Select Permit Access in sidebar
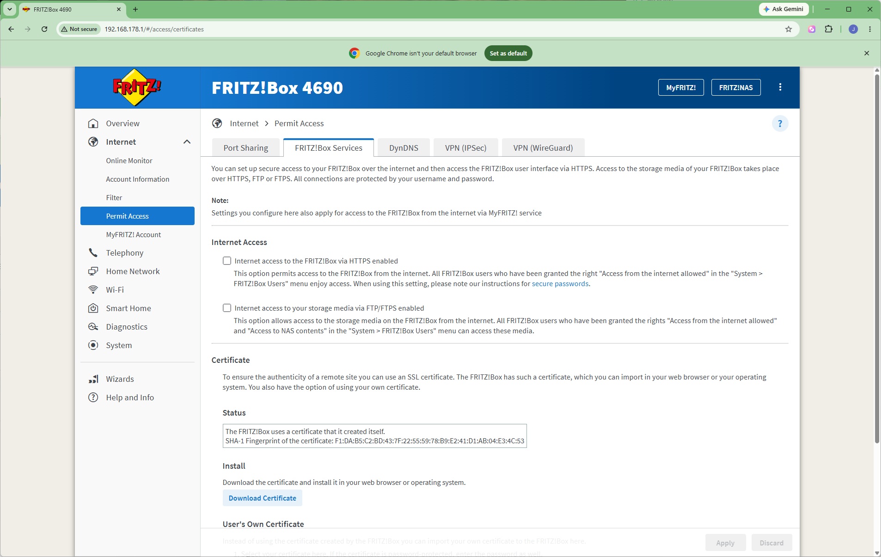Image resolution: width=881 pixels, height=557 pixels. [137, 216]
